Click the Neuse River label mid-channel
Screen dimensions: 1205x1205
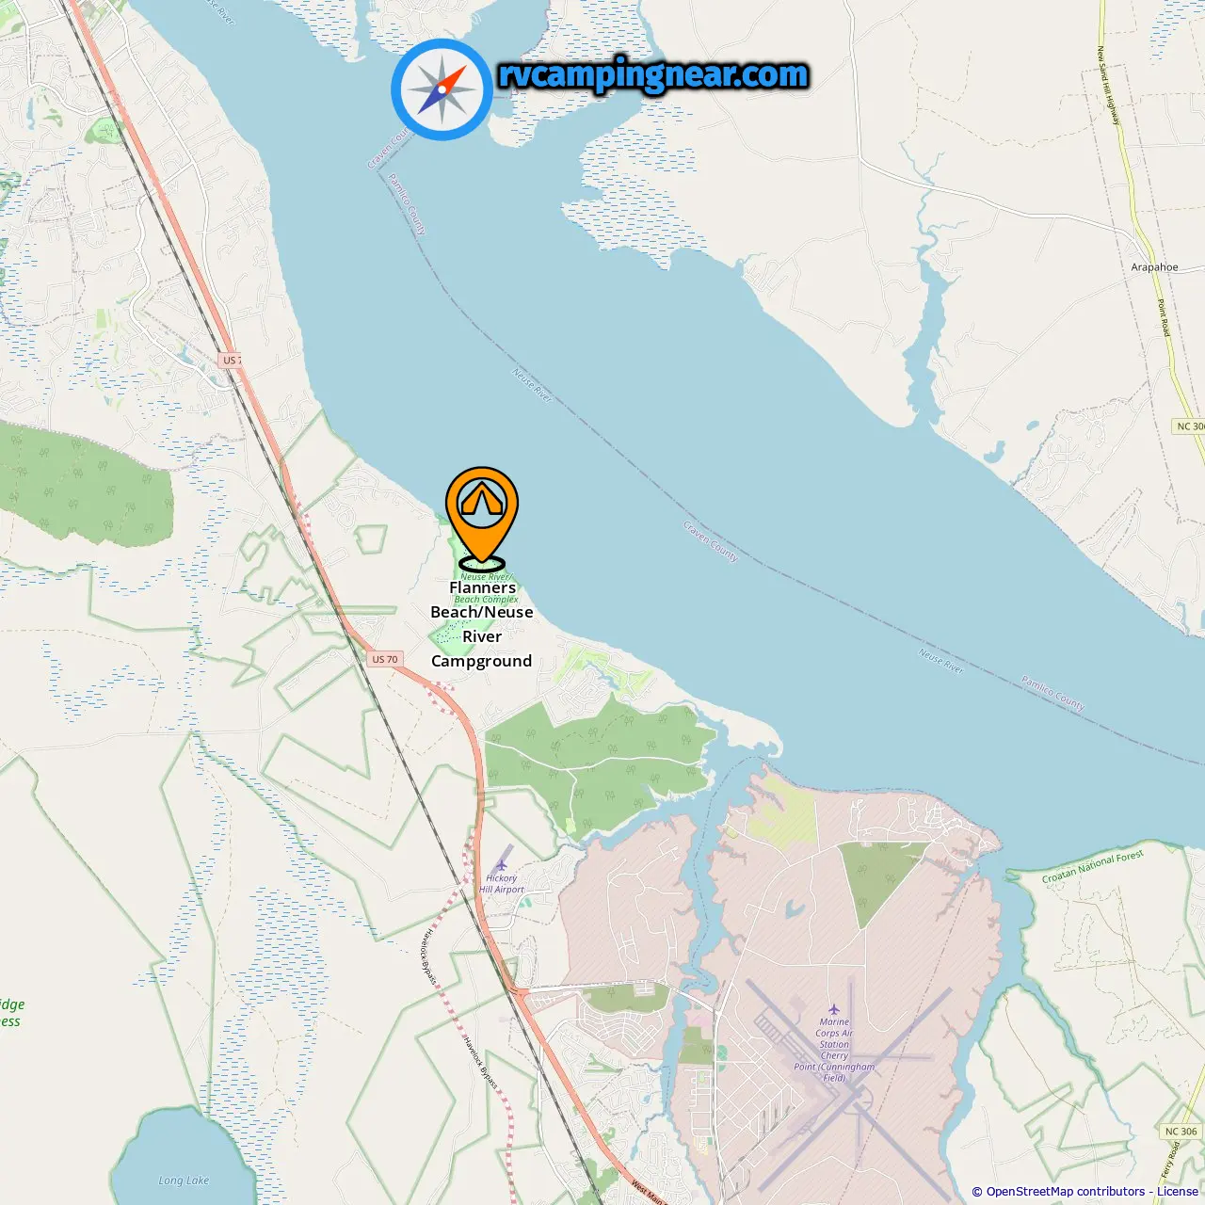532,386
